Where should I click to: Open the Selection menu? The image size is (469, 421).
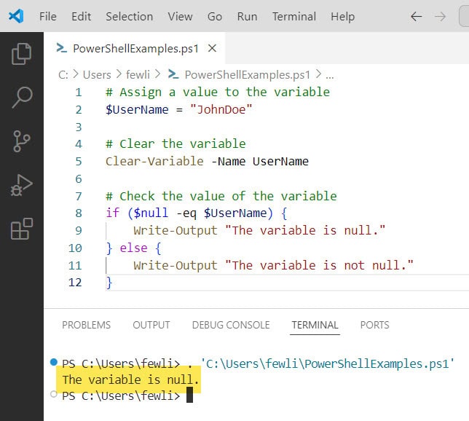[x=129, y=17]
